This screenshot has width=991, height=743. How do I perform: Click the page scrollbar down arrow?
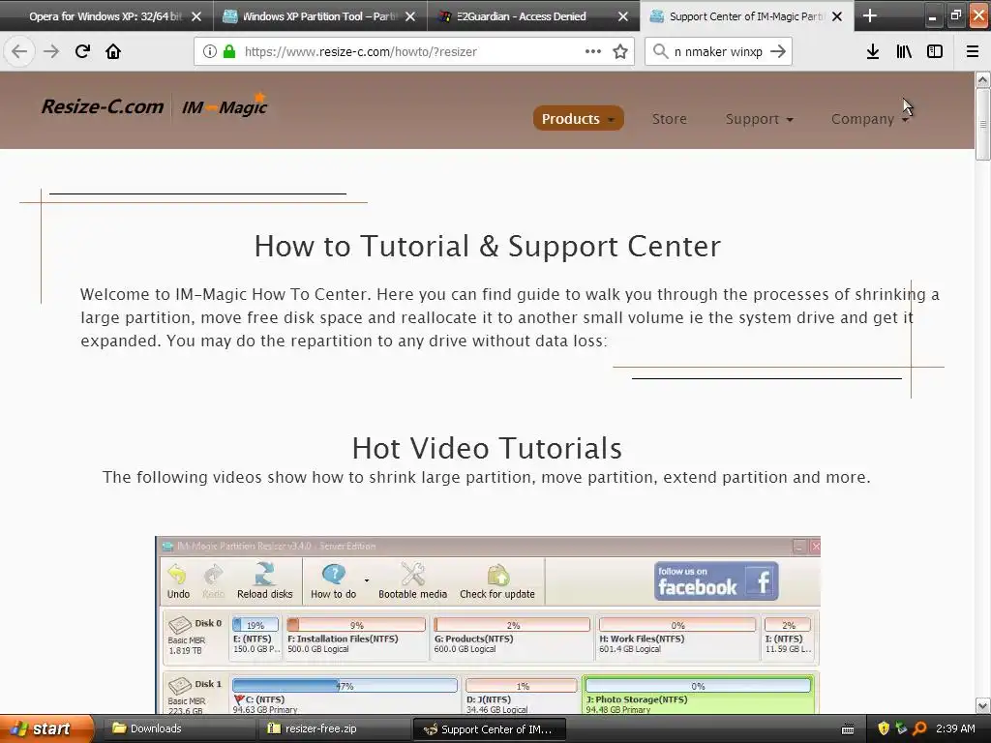[x=983, y=705]
